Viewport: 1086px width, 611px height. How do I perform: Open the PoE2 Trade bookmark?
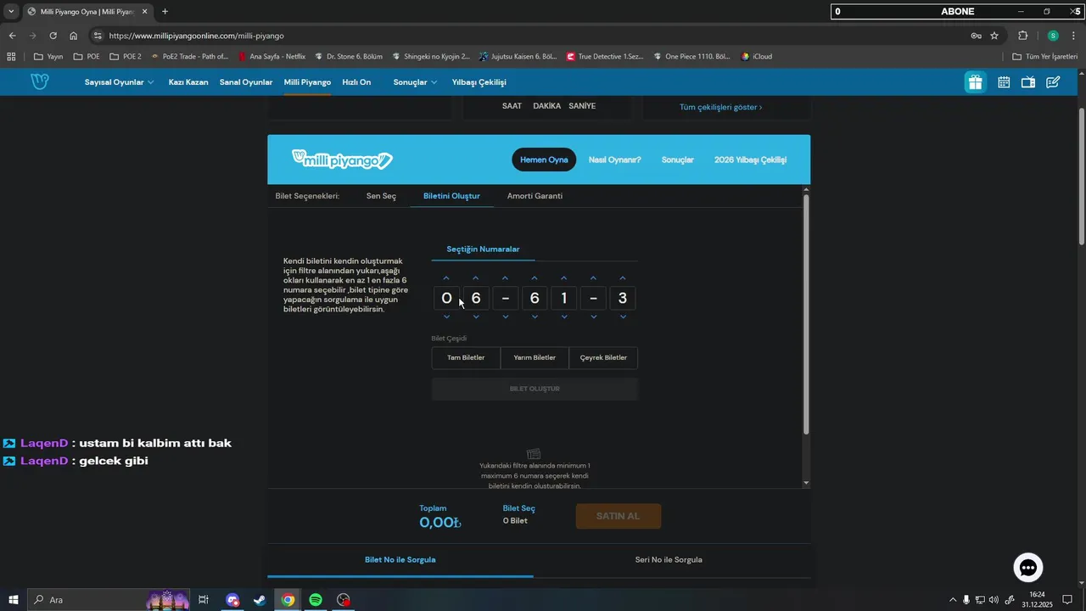pos(189,57)
